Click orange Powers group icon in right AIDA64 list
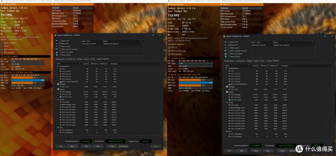The width and height of the screenshot is (336, 156). (227, 92)
